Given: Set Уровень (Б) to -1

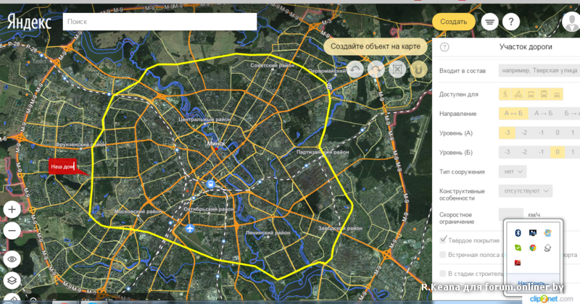Looking at the screenshot, I should 541,152.
